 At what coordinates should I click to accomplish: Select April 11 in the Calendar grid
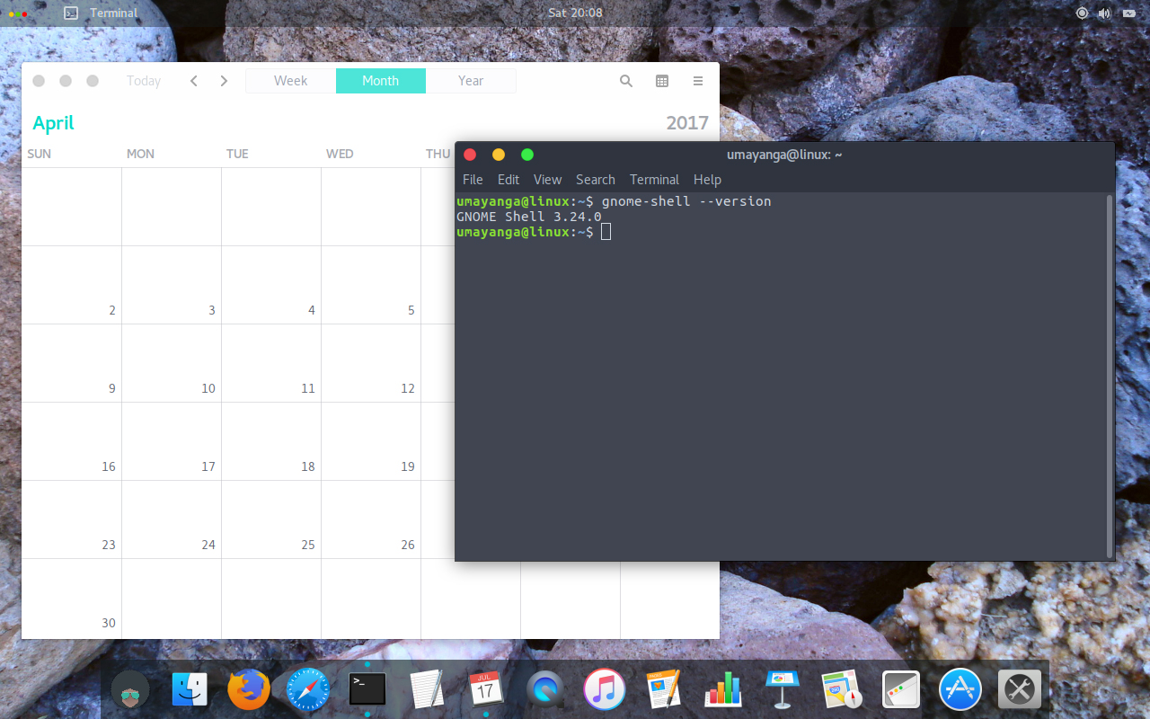coord(271,363)
